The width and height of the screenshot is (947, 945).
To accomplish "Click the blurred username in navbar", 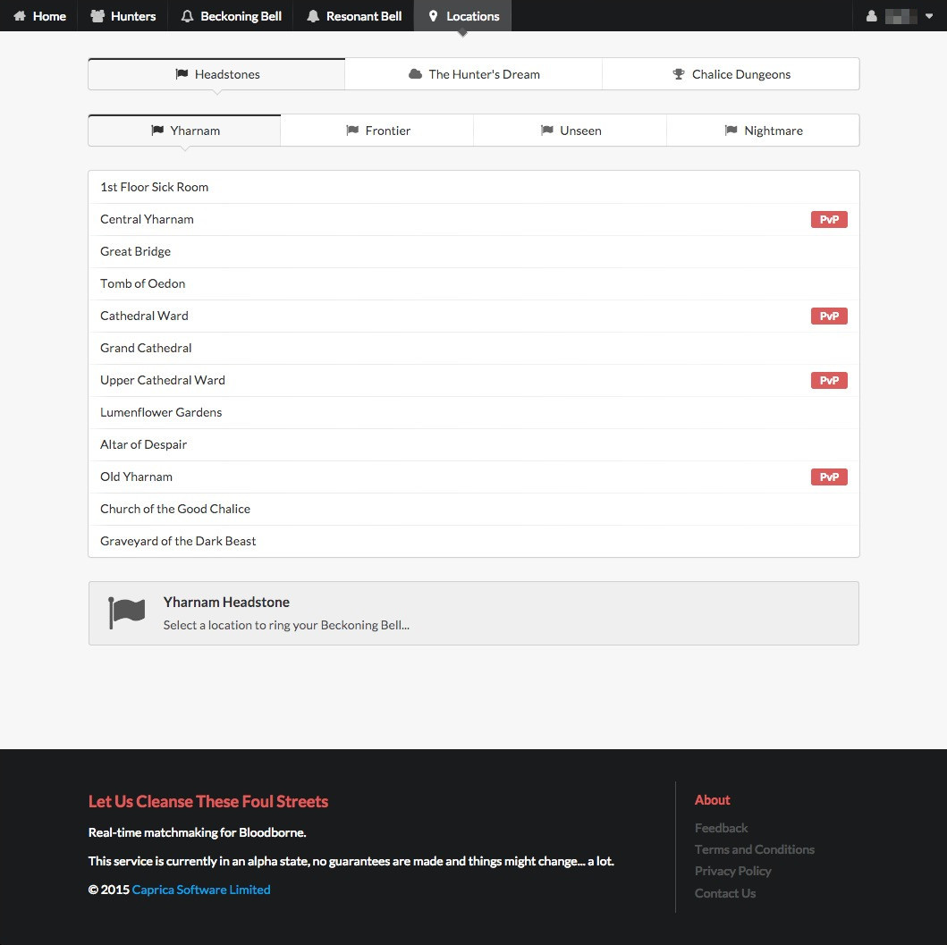I will click(901, 16).
